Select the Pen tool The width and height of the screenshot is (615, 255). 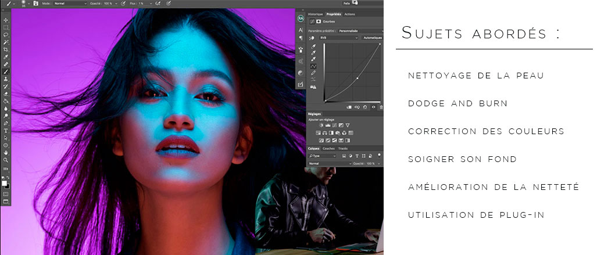[6, 123]
